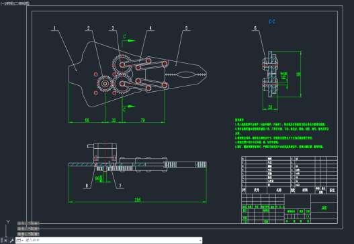Open the 二维线框 visual style label
Image resolution: width=354 pixels, height=244 pixels.
point(22,3)
